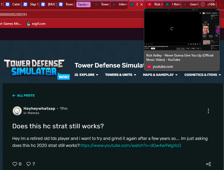Screen dimensions: 224x170
Task: Go back via All Posts link
Action: [23, 96]
